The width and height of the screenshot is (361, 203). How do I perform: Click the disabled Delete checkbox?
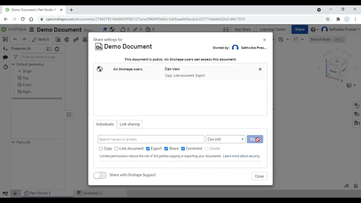tap(206, 149)
